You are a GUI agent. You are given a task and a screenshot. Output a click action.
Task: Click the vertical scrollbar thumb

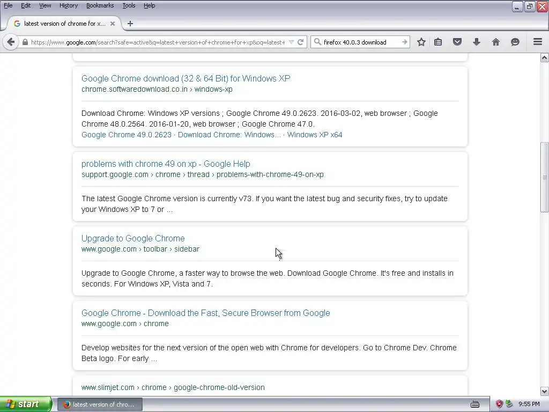coord(545,177)
